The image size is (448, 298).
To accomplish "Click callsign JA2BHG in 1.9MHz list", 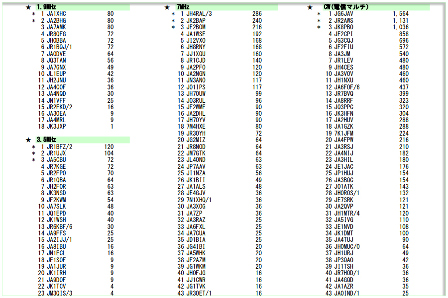I will (x=56, y=21).
